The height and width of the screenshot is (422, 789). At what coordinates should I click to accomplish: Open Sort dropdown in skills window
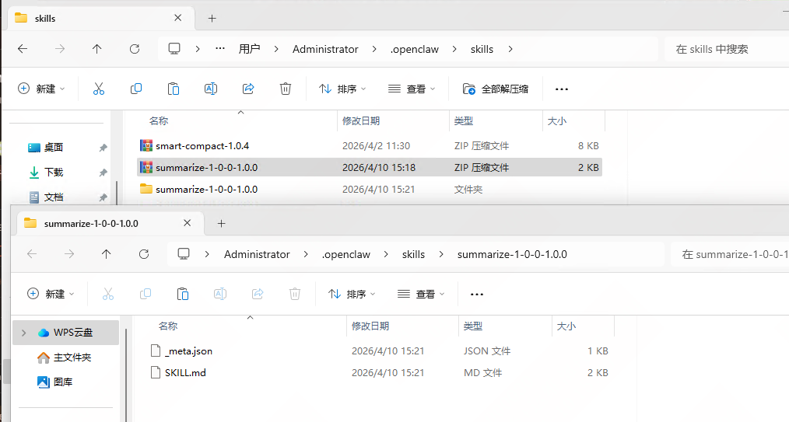tap(342, 89)
